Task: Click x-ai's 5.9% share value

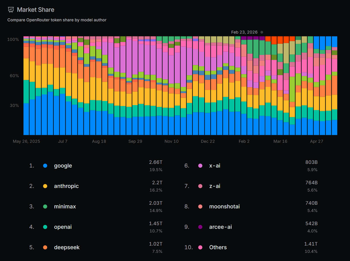Action: (313, 170)
